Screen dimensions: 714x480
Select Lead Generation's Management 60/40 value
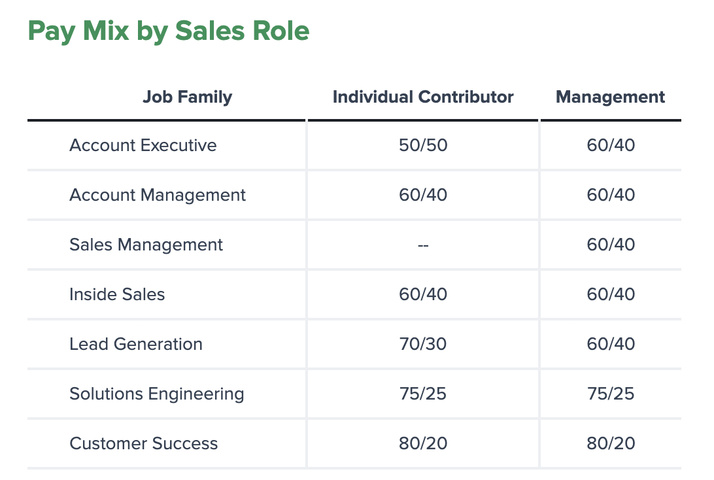point(611,344)
